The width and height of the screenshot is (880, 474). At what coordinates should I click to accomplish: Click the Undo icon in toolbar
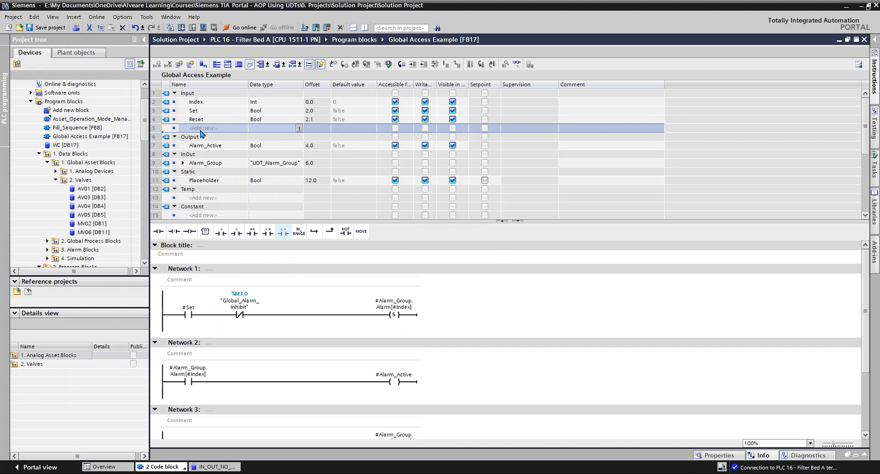point(135,27)
